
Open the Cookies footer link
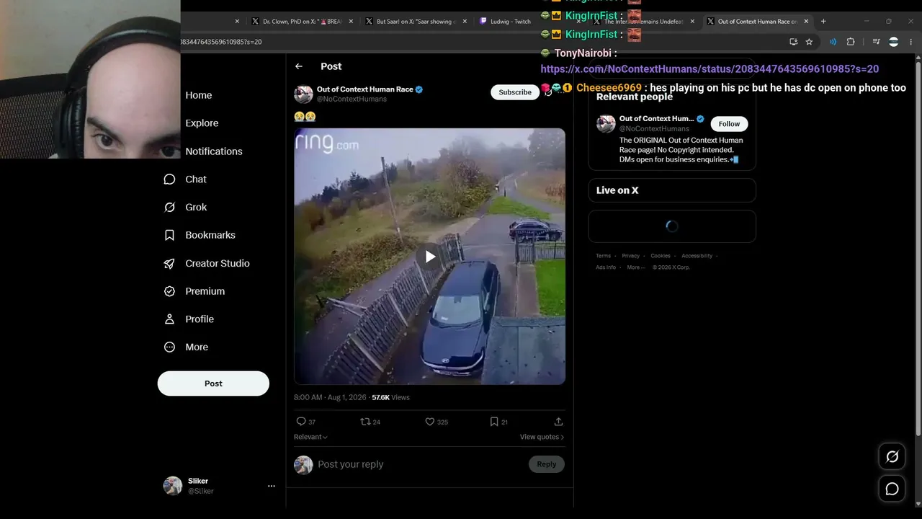pos(661,256)
